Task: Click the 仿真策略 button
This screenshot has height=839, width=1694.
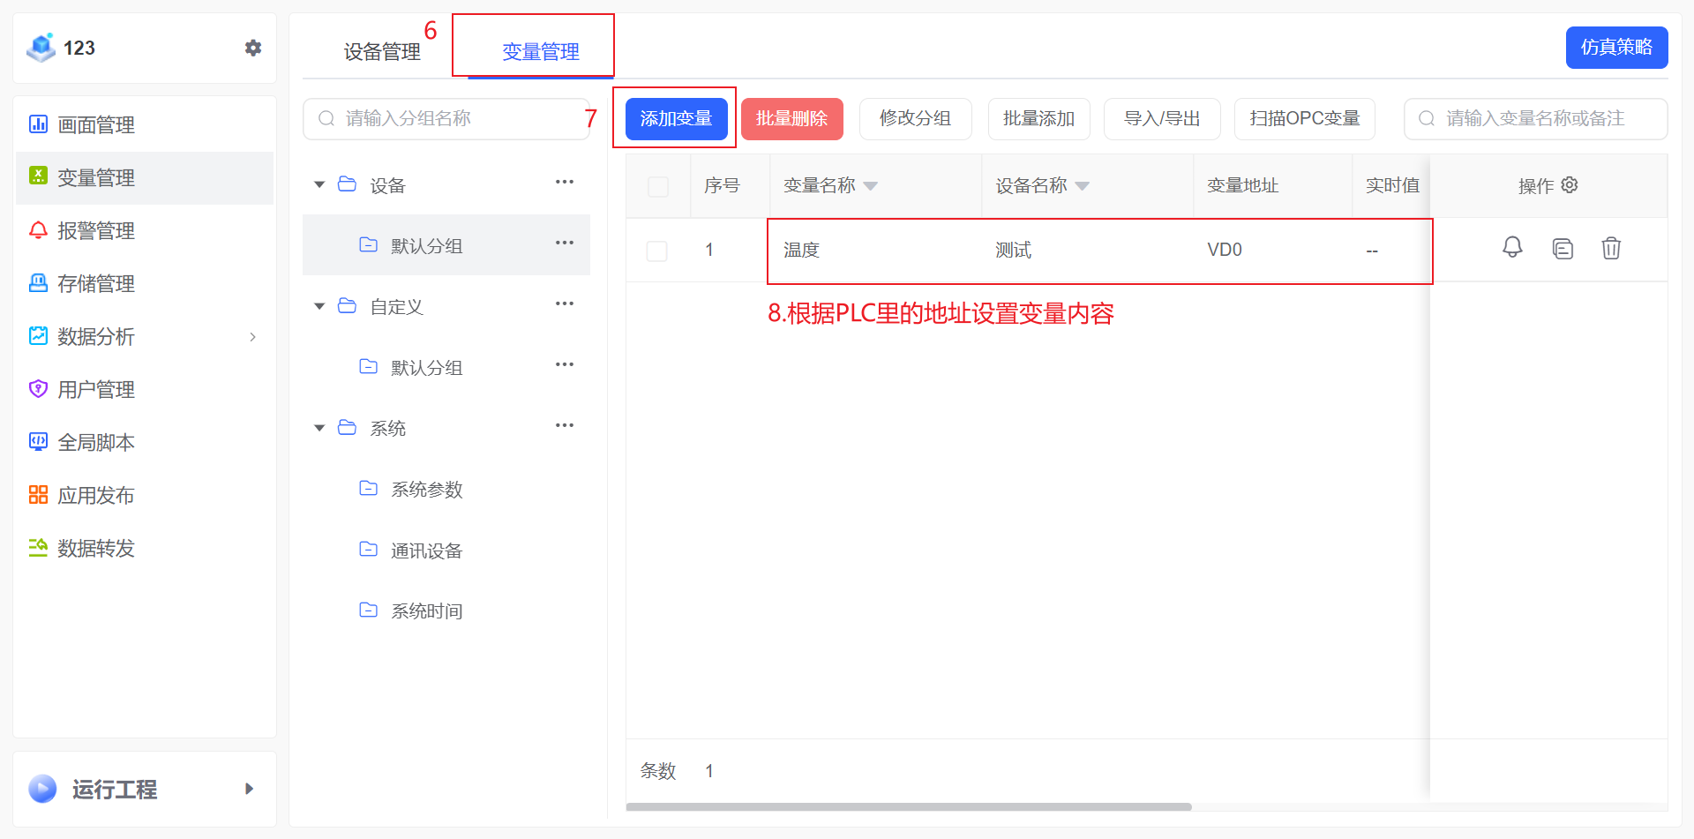Action: pos(1616,48)
